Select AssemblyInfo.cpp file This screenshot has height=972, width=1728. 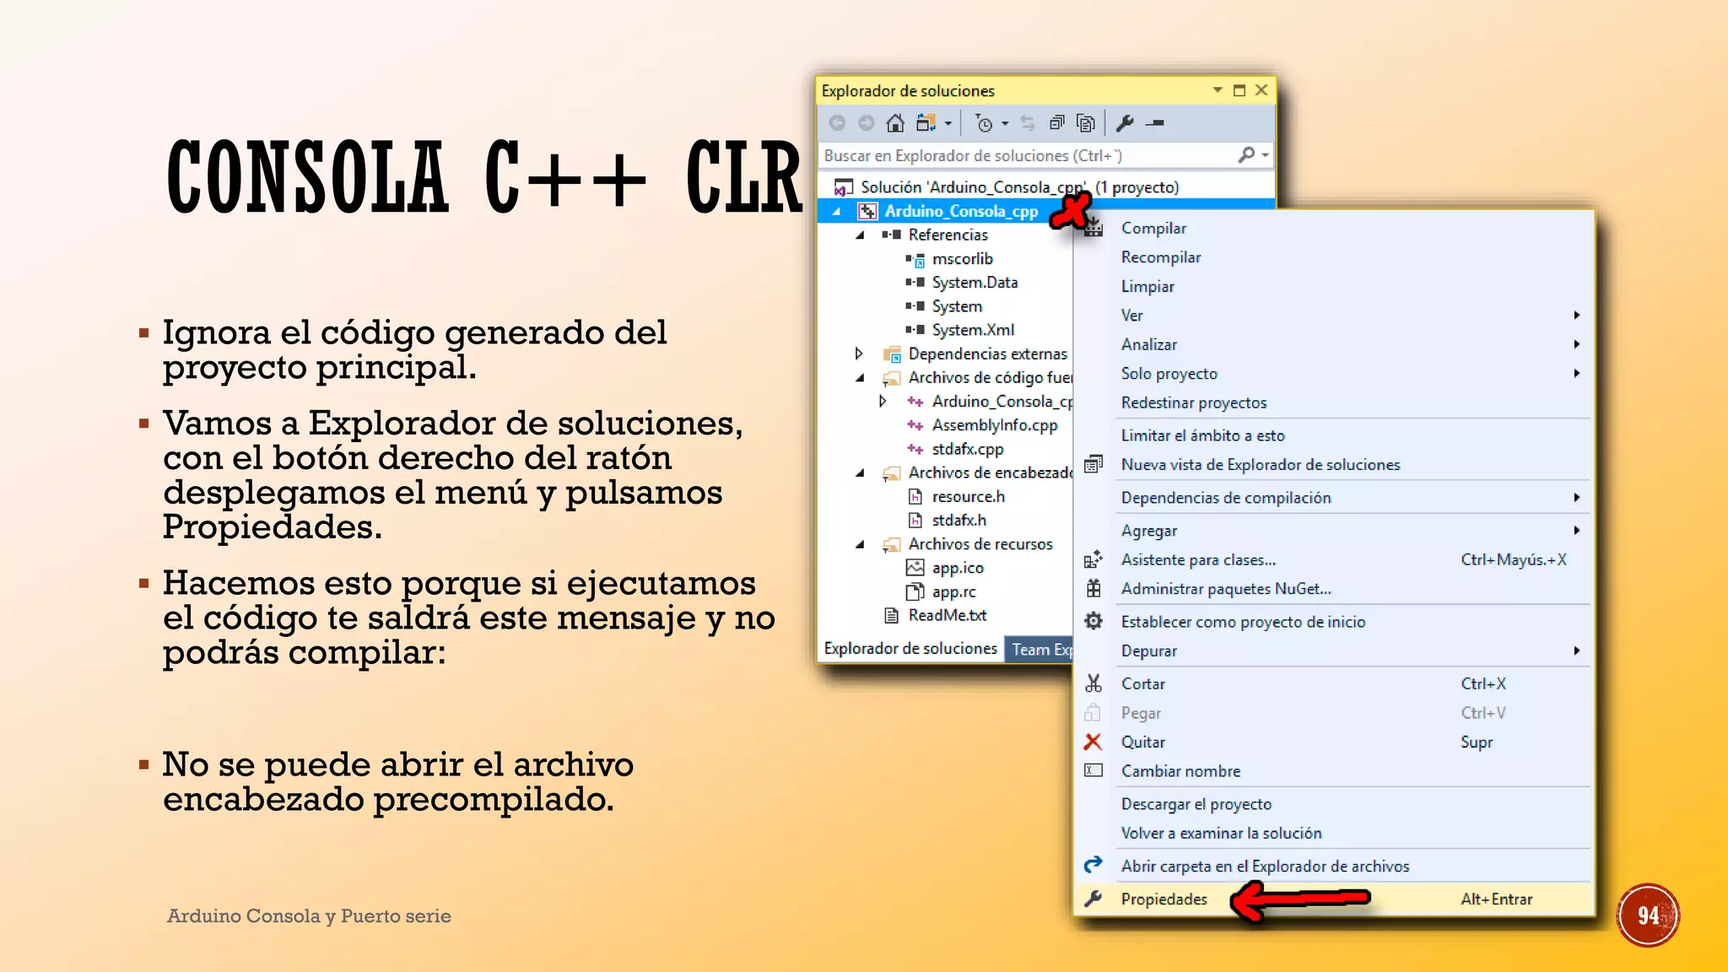coord(995,425)
